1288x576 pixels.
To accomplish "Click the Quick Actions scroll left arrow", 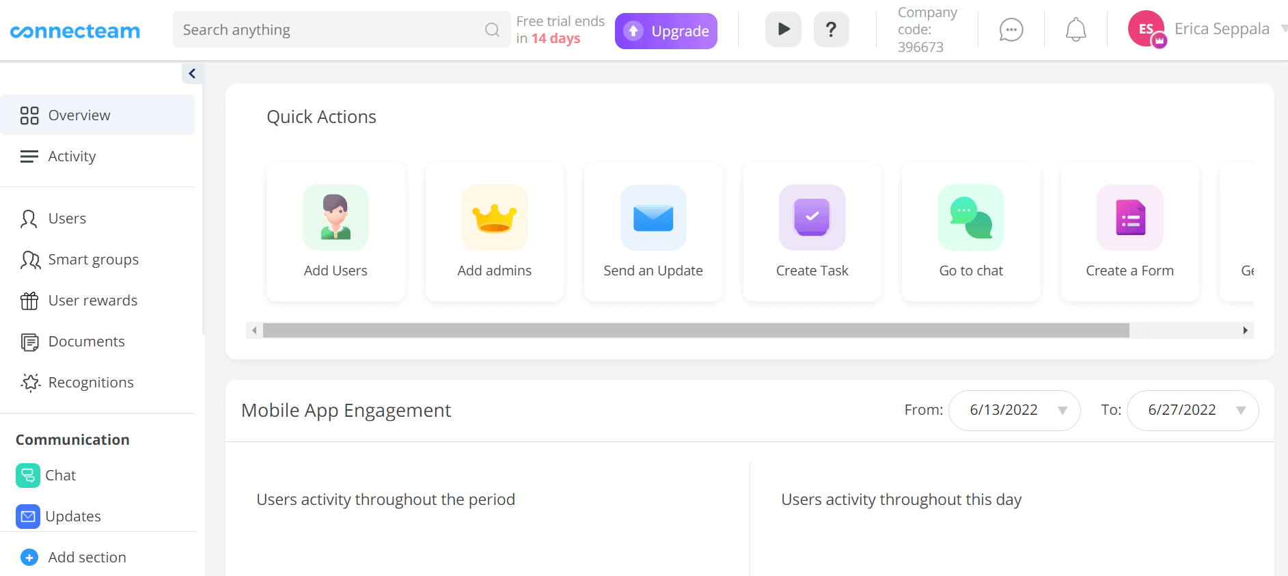I will [x=254, y=331].
